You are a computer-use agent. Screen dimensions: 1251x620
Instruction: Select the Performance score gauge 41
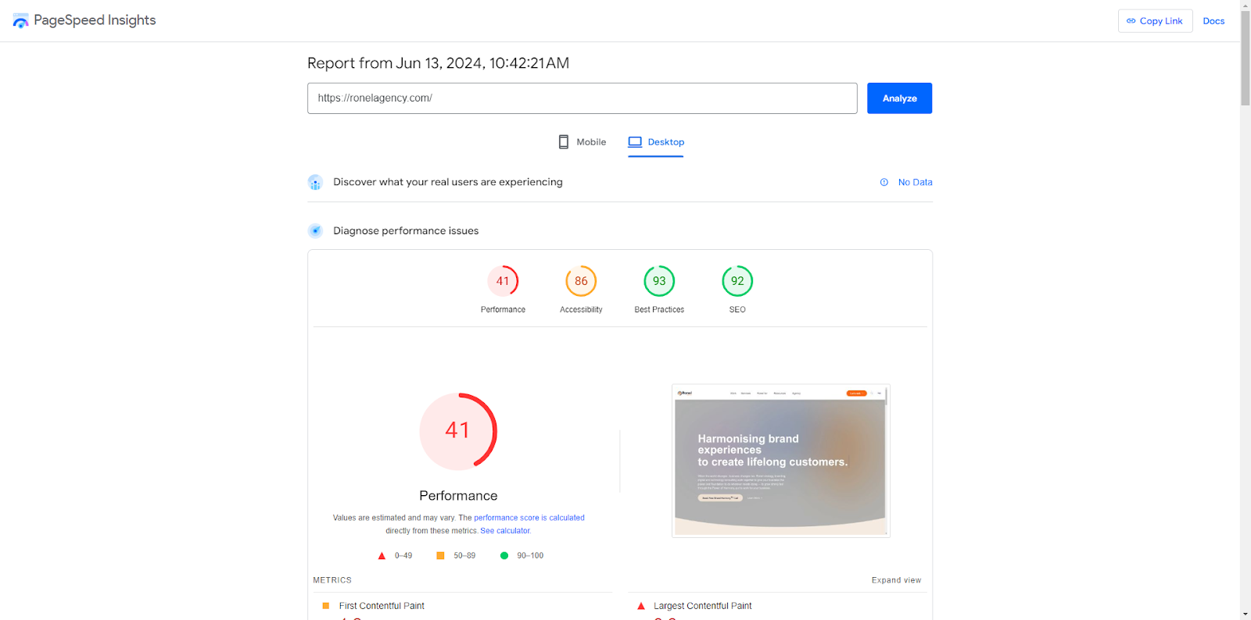pyautogui.click(x=503, y=281)
